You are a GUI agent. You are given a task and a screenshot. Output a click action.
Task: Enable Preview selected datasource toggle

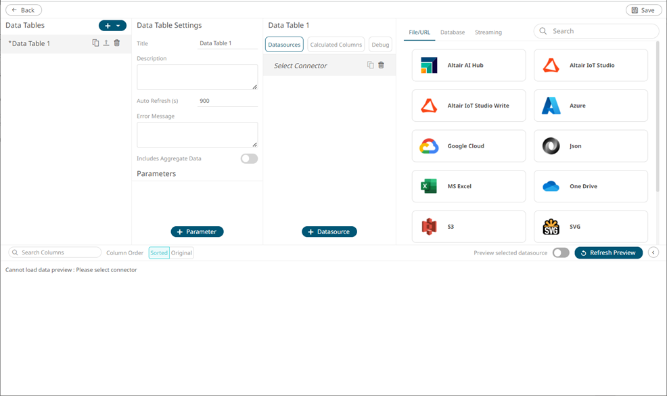click(560, 253)
